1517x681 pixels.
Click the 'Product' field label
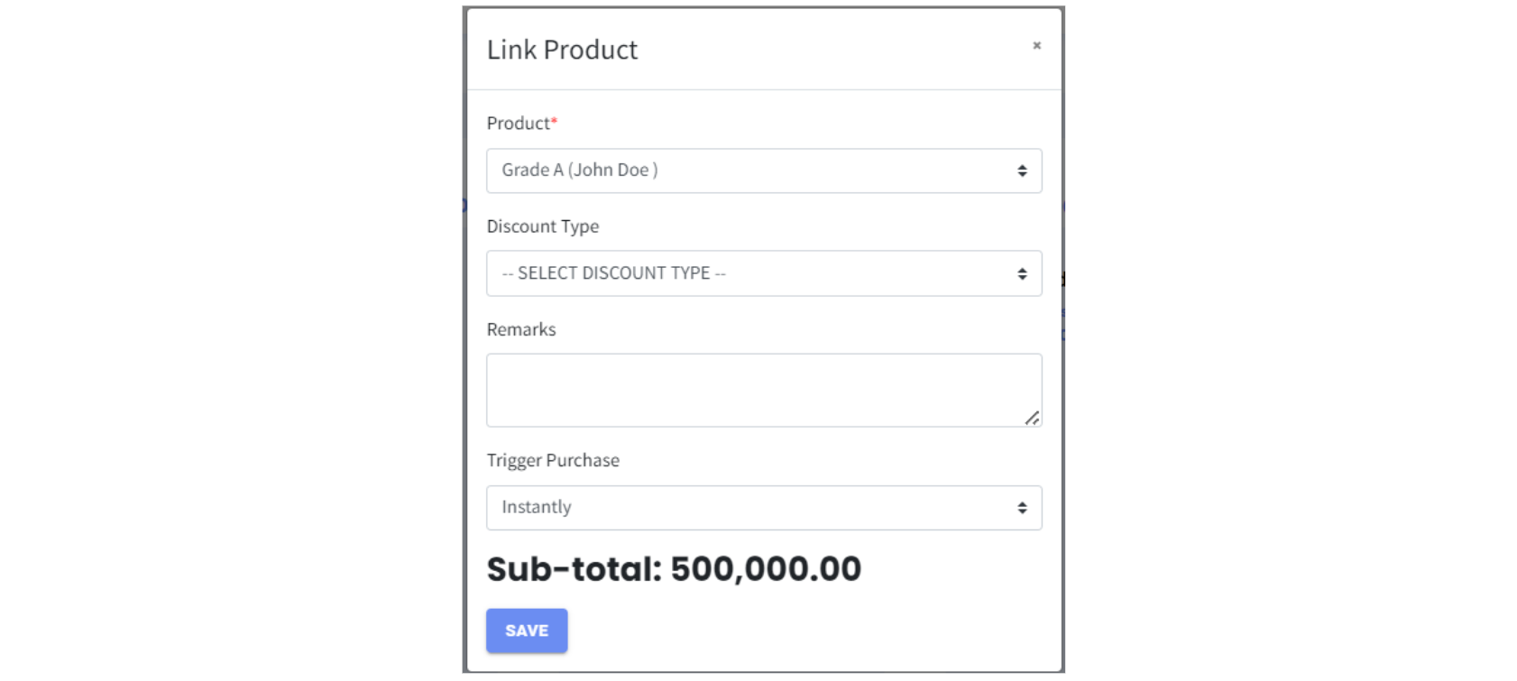(x=518, y=124)
